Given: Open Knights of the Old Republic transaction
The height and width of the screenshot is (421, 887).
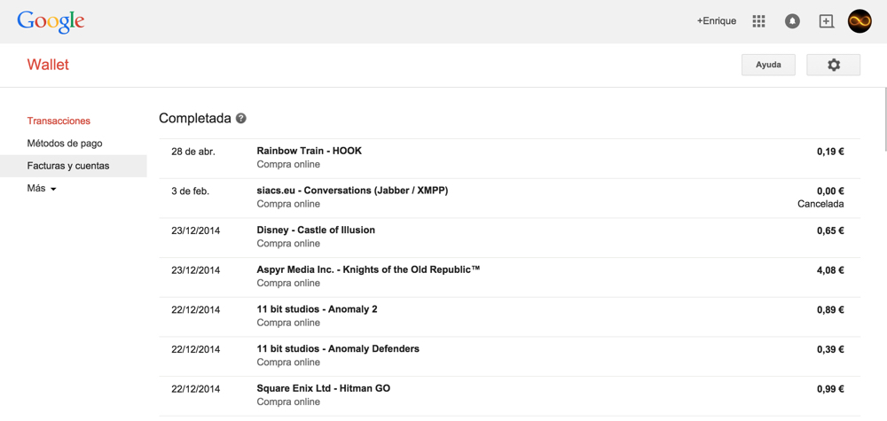Looking at the screenshot, I should [x=368, y=269].
